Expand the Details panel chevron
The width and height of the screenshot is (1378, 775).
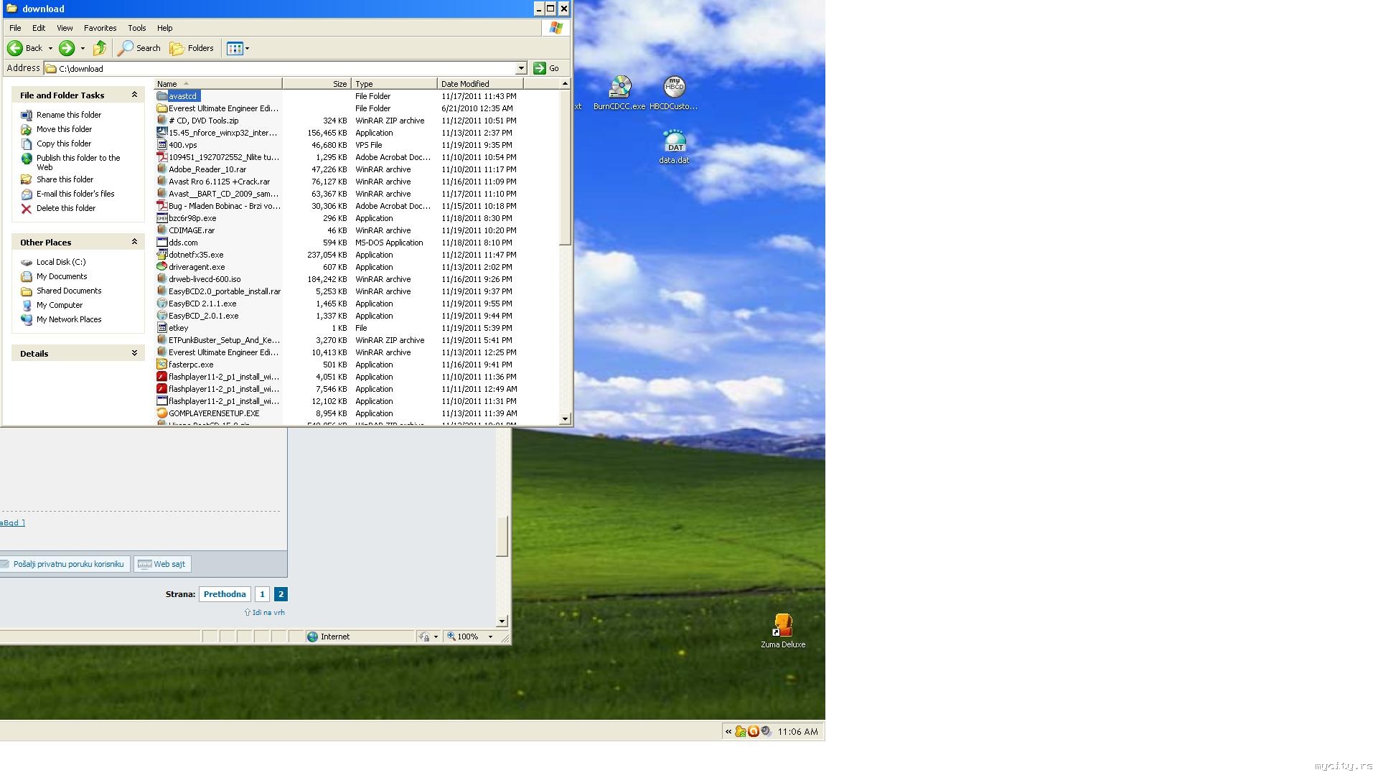point(134,353)
